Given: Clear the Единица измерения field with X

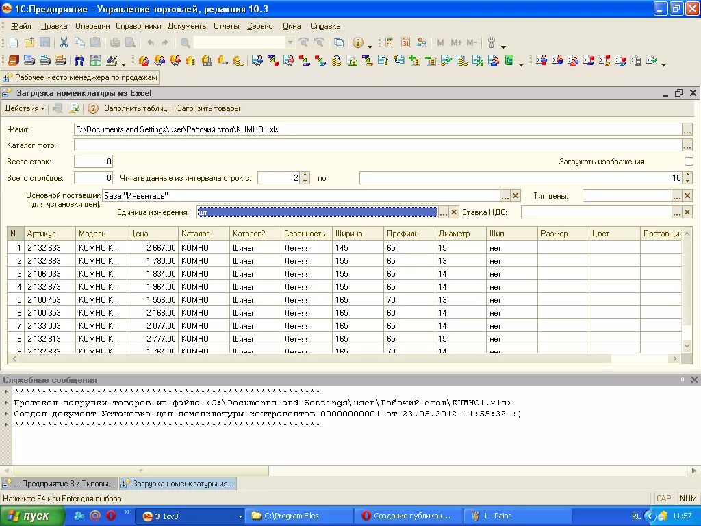Looking at the screenshot, I should 454,212.
